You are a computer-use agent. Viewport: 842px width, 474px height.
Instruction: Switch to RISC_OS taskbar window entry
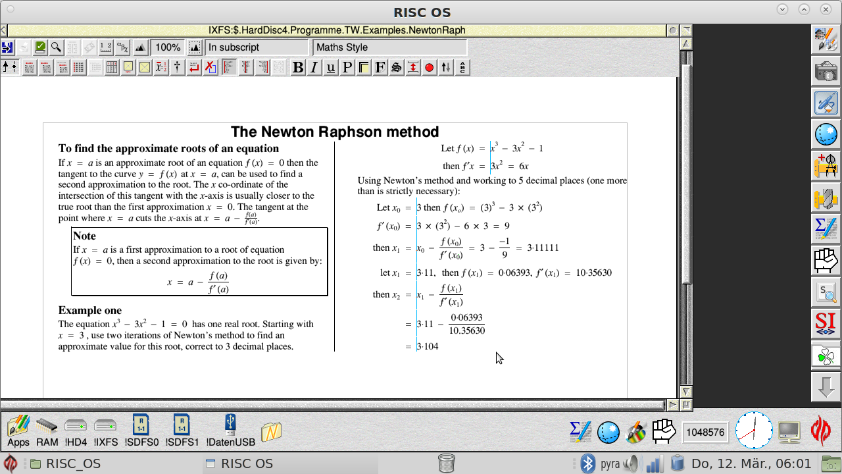[x=64, y=463]
